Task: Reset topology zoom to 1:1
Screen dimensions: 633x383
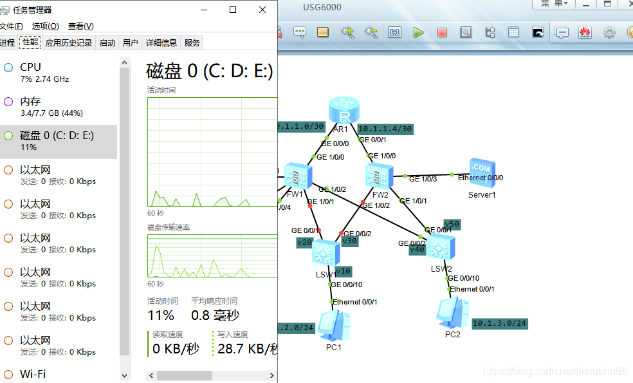Action: coord(394,32)
